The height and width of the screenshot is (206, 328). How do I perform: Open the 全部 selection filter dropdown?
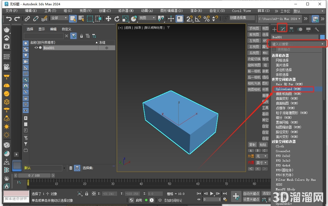click(x=59, y=18)
